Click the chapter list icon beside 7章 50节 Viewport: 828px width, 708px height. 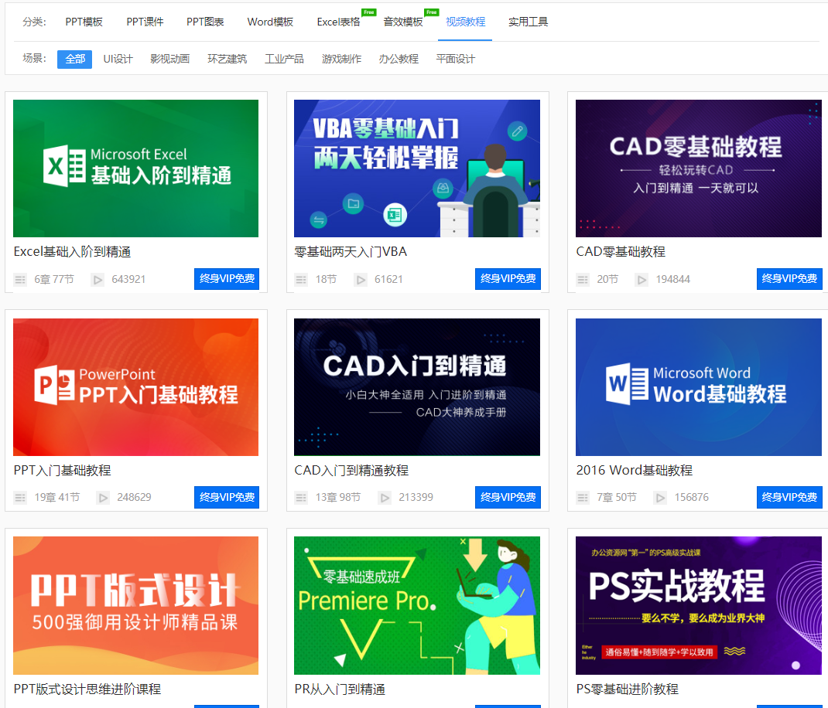tap(583, 498)
